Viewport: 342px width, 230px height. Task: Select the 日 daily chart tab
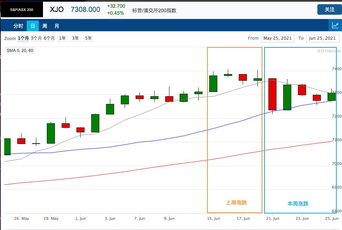(x=33, y=26)
